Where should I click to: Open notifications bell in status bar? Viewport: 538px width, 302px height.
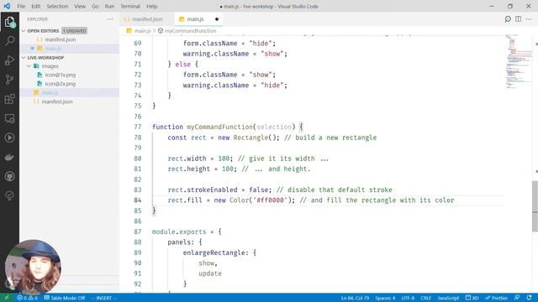[x=529, y=298]
